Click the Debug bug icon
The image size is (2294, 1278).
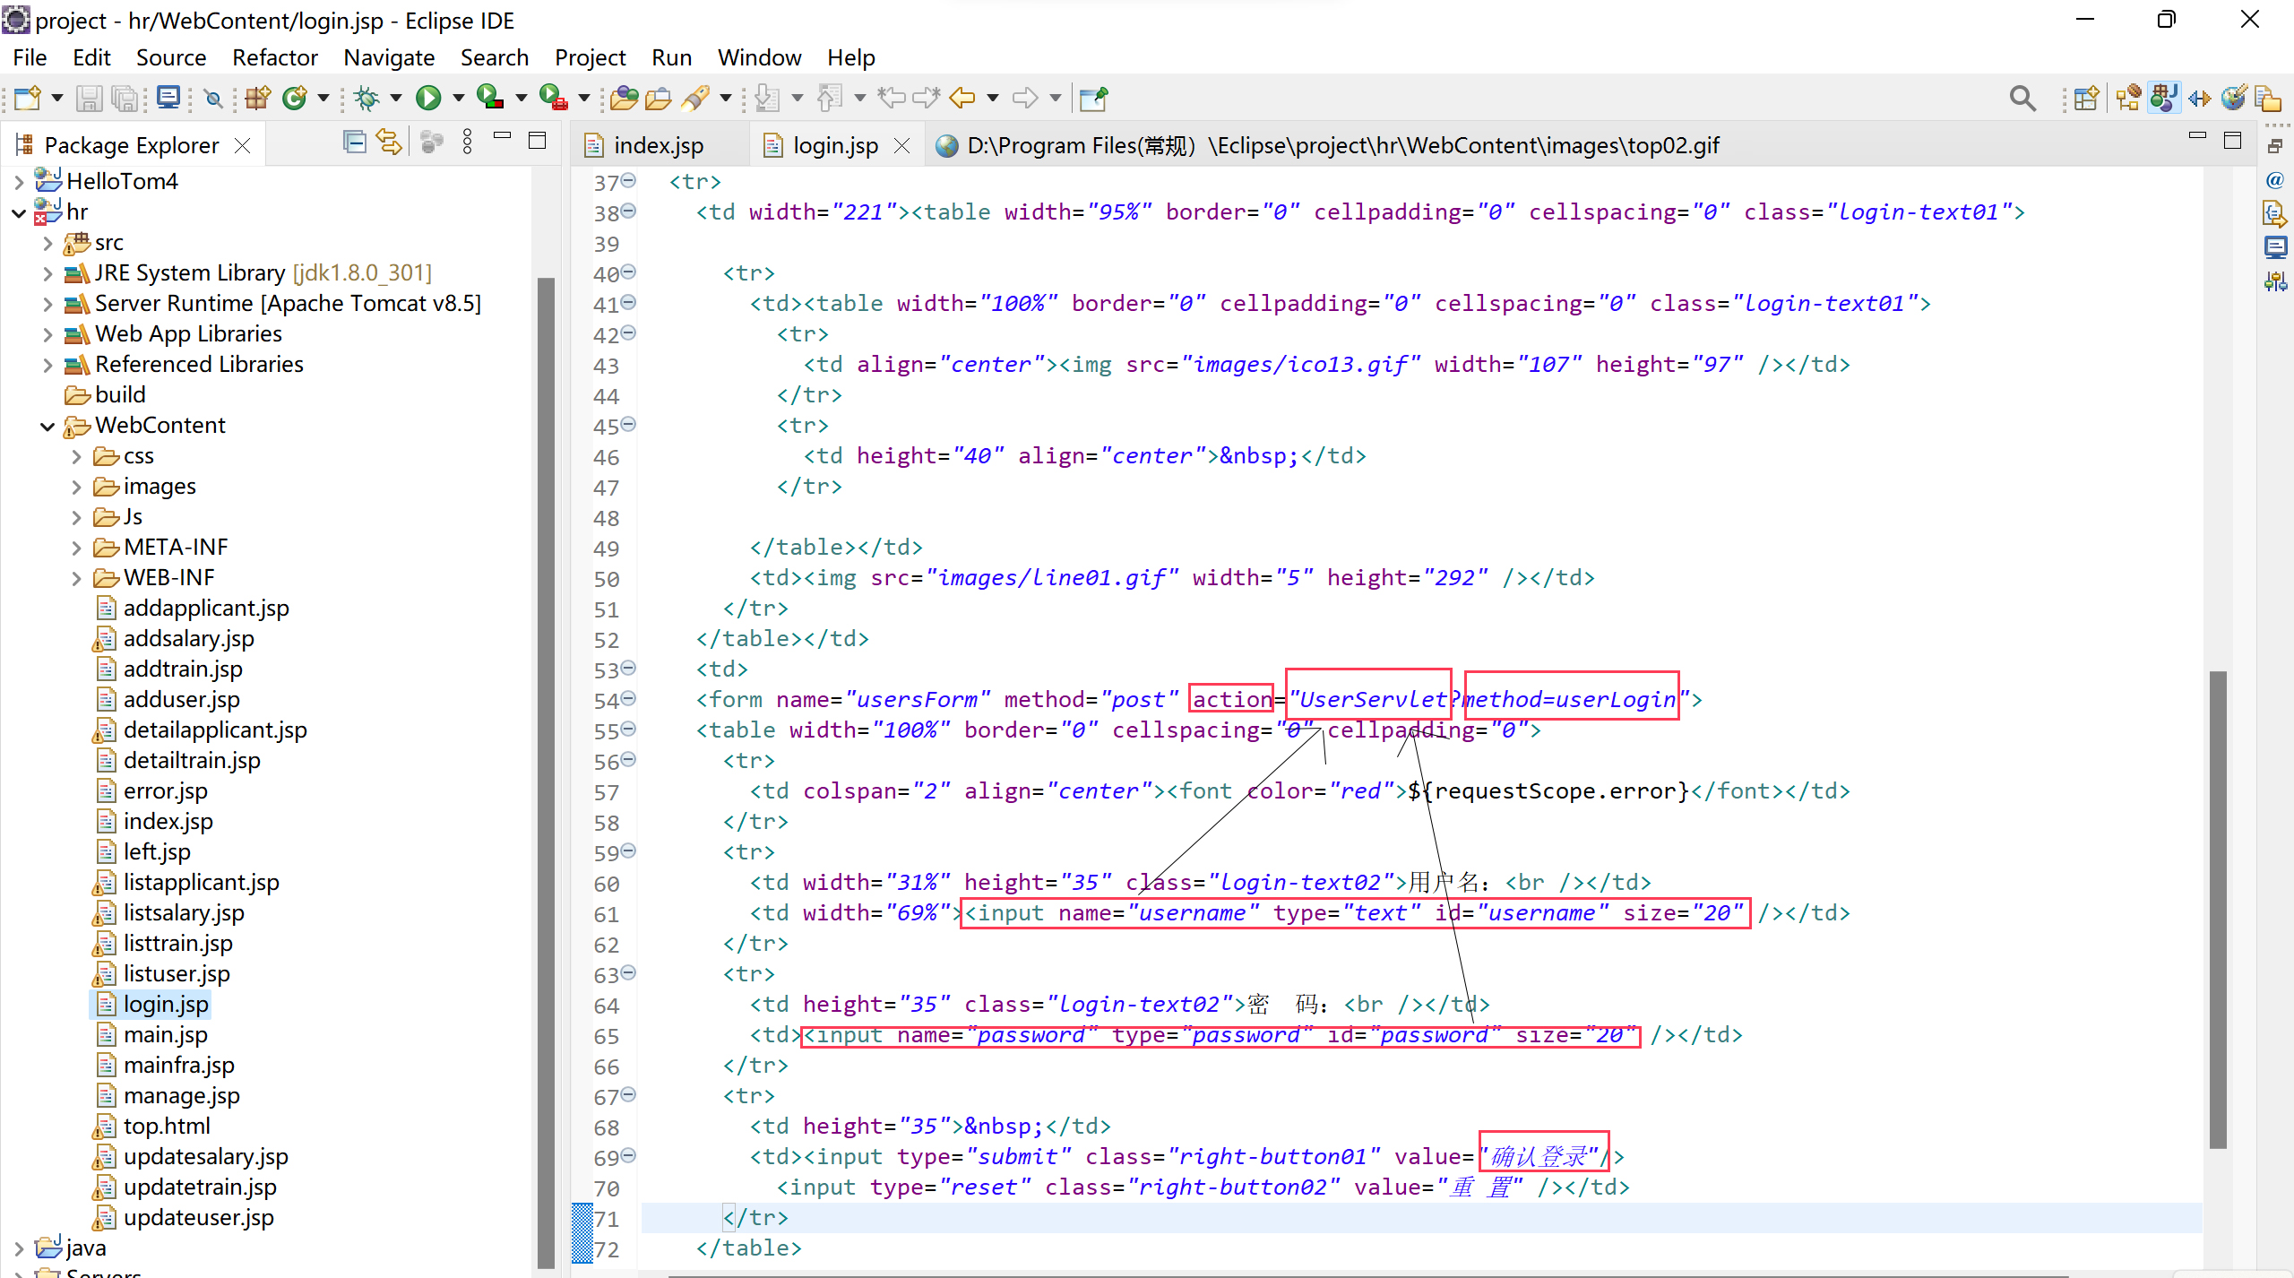click(366, 98)
